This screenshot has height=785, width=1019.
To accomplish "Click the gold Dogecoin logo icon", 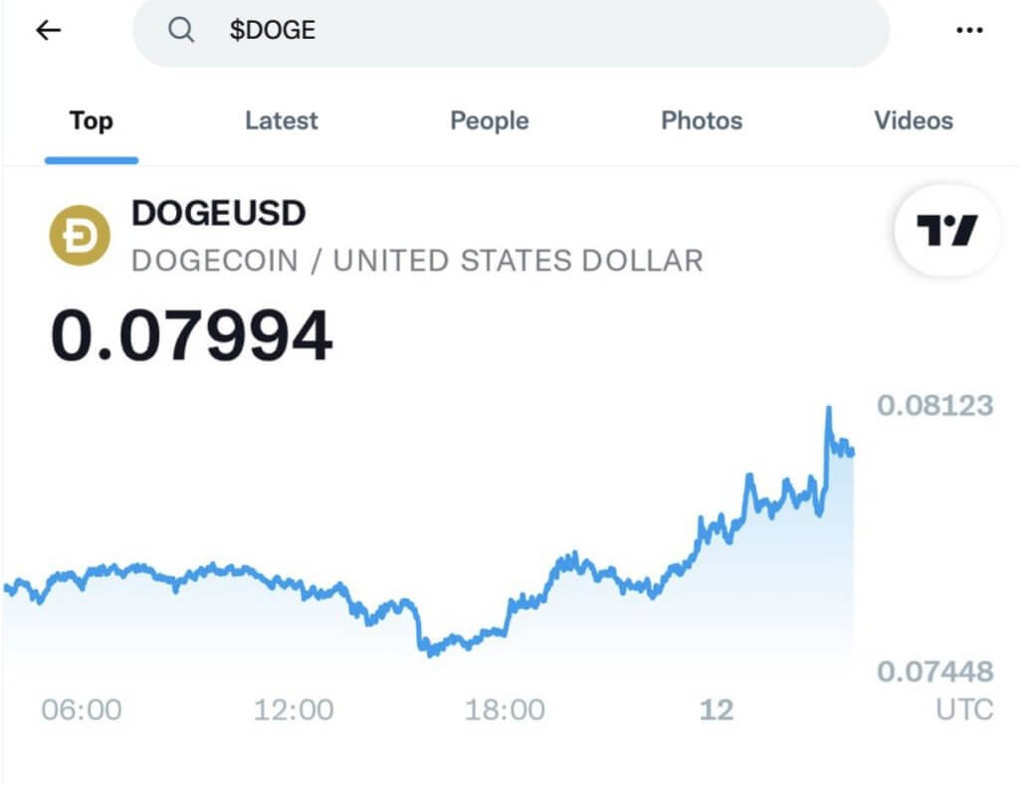I will (x=80, y=234).
